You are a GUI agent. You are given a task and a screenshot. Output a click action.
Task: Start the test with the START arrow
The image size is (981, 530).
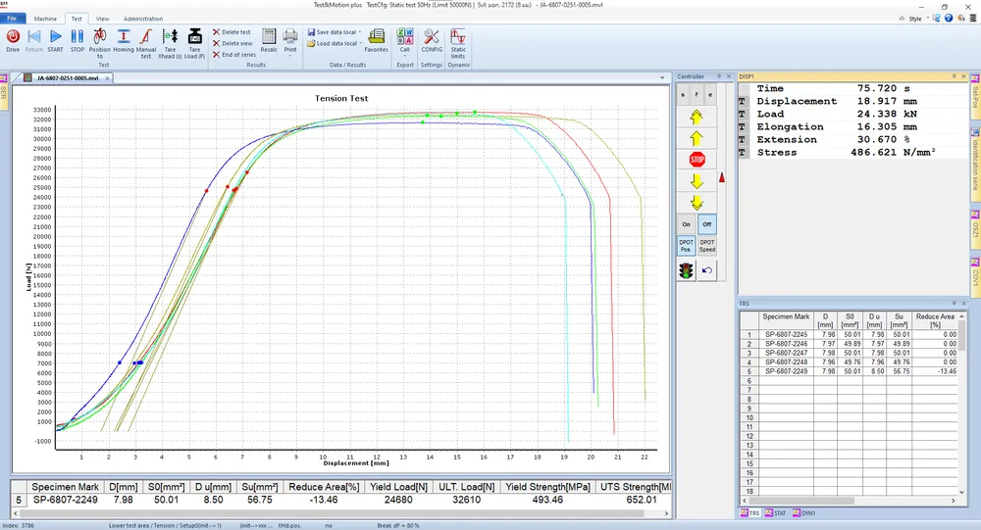[55, 37]
